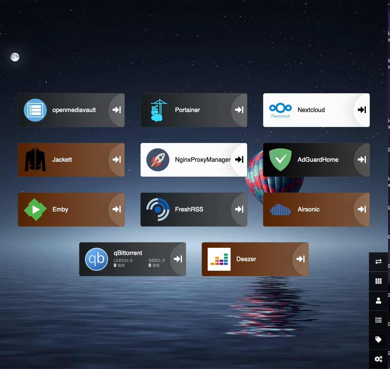The height and width of the screenshot is (369, 390).
Task: Click the SEED: 3 stat
Action: [156, 260]
